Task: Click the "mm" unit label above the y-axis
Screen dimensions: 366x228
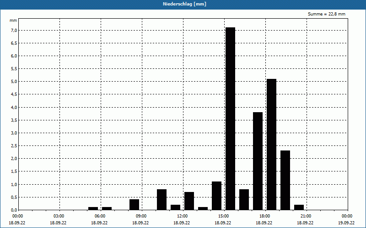Action: pos(13,21)
